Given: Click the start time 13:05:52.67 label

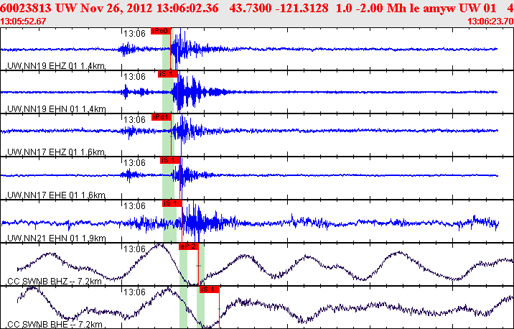Looking at the screenshot, I should pyautogui.click(x=24, y=22).
